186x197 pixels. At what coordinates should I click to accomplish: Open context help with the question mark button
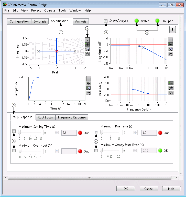click(172, 30)
